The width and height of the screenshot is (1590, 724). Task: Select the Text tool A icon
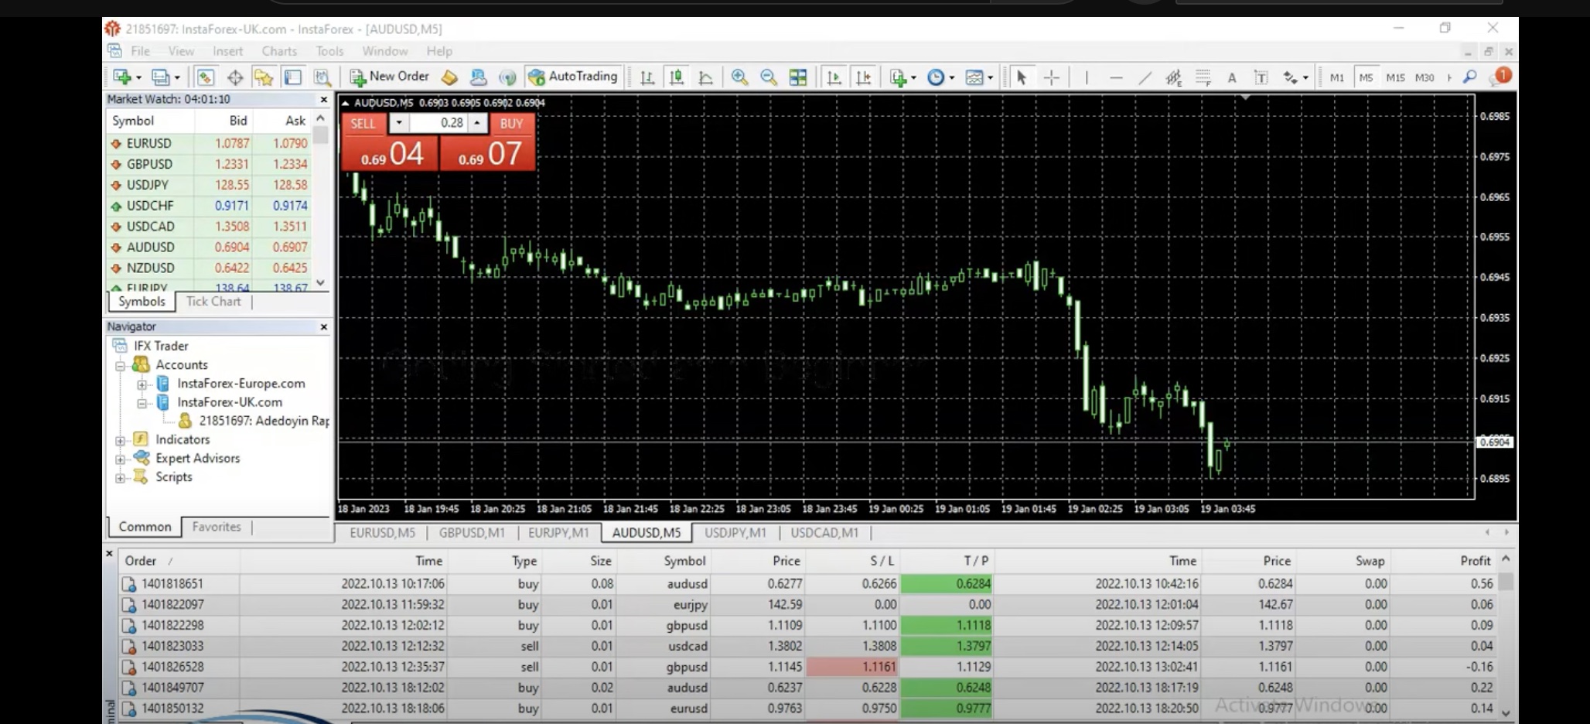[1232, 77]
